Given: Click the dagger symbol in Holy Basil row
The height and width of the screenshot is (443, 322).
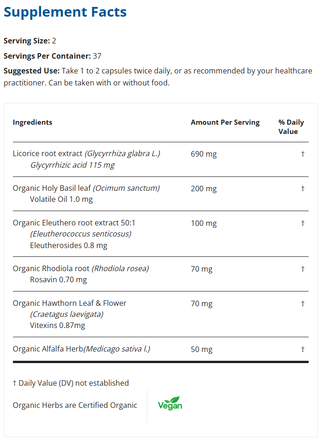Looking at the screenshot, I should coord(303,188).
